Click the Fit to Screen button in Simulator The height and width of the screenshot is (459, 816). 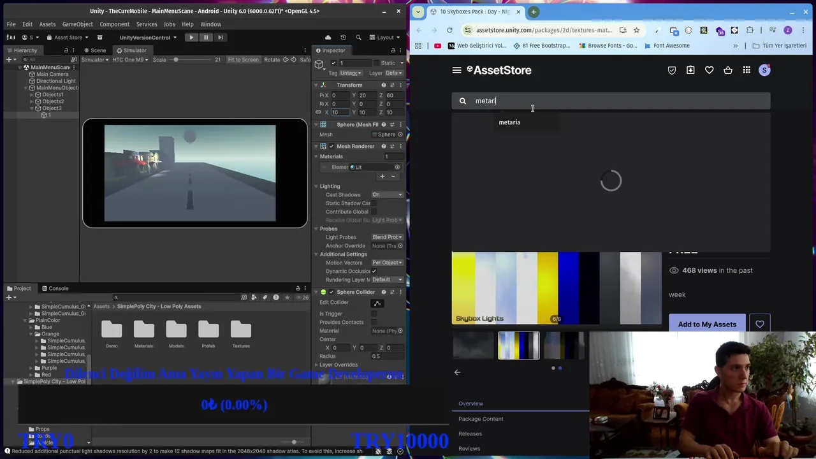(x=243, y=60)
